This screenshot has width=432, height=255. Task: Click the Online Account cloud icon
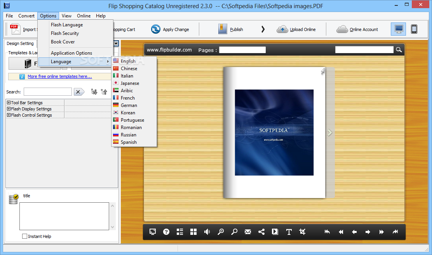[342, 29]
